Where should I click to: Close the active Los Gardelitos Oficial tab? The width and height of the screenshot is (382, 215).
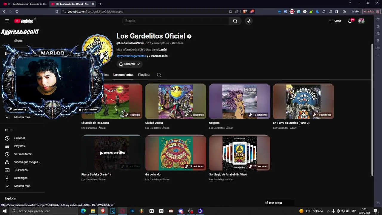[x=93, y=4]
